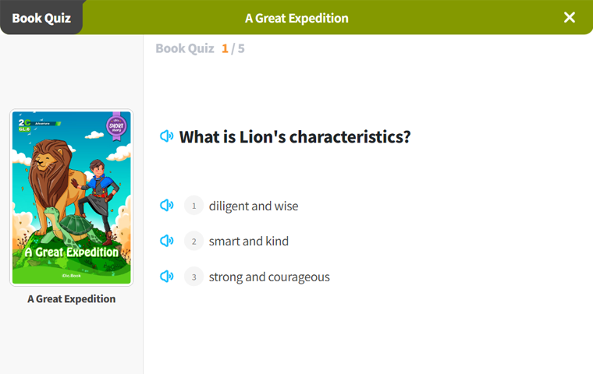Click the question text about Lion's characteristics

[x=295, y=137]
